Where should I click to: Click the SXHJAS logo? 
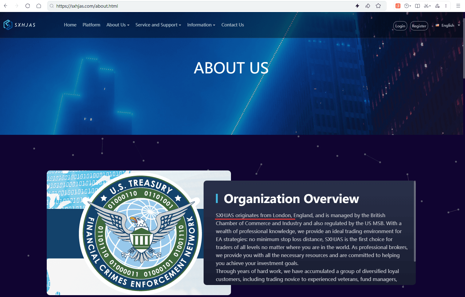tap(19, 25)
